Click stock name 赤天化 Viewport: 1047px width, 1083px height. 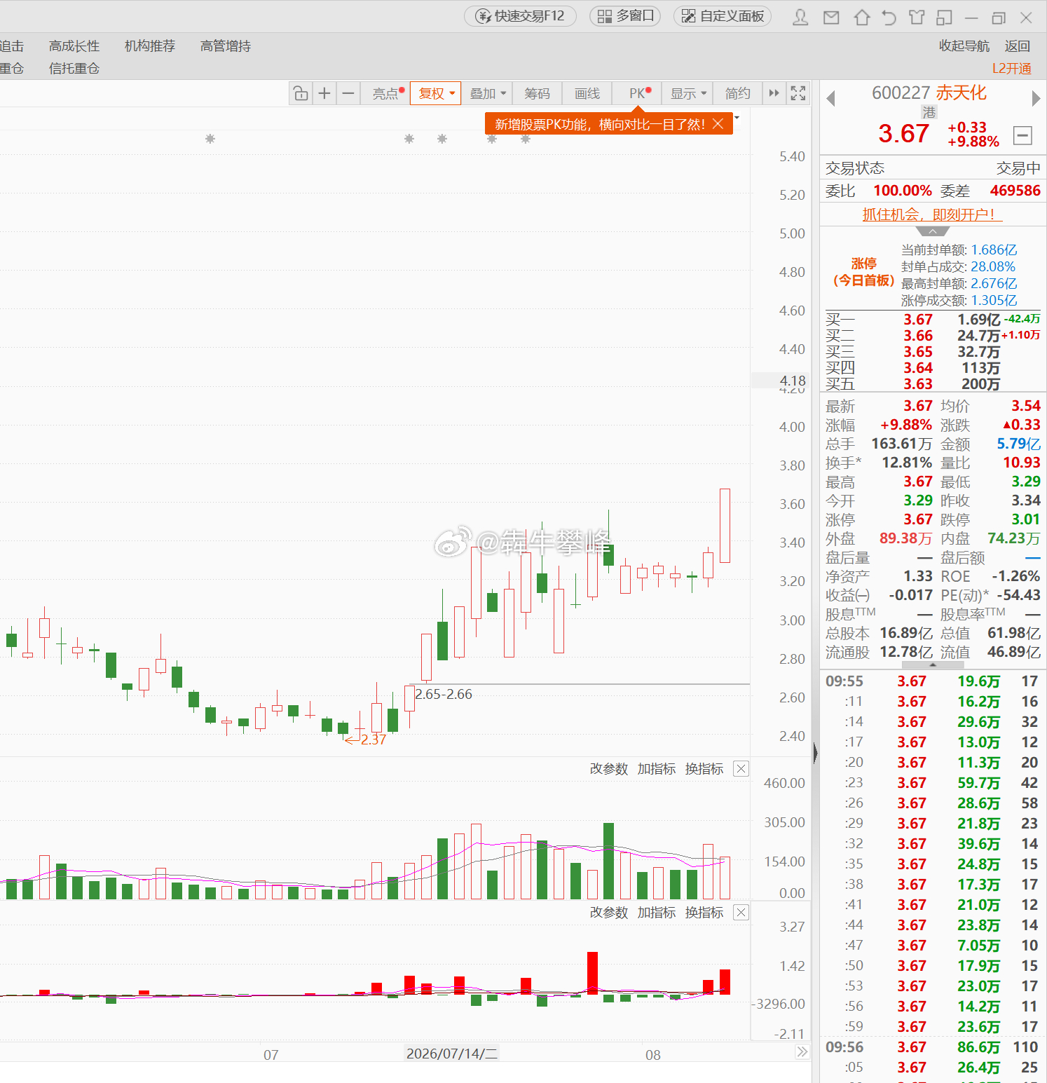[962, 93]
